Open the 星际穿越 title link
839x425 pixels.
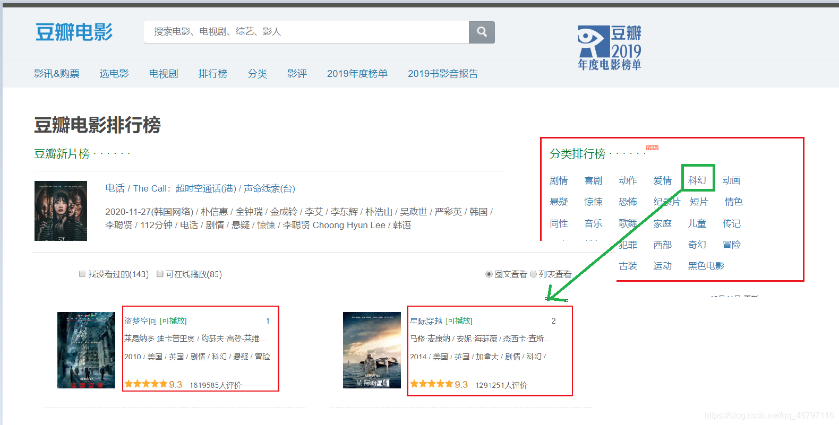pos(426,321)
